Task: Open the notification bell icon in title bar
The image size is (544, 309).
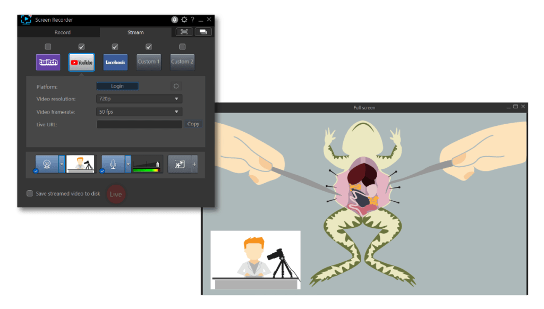Action: 174,20
